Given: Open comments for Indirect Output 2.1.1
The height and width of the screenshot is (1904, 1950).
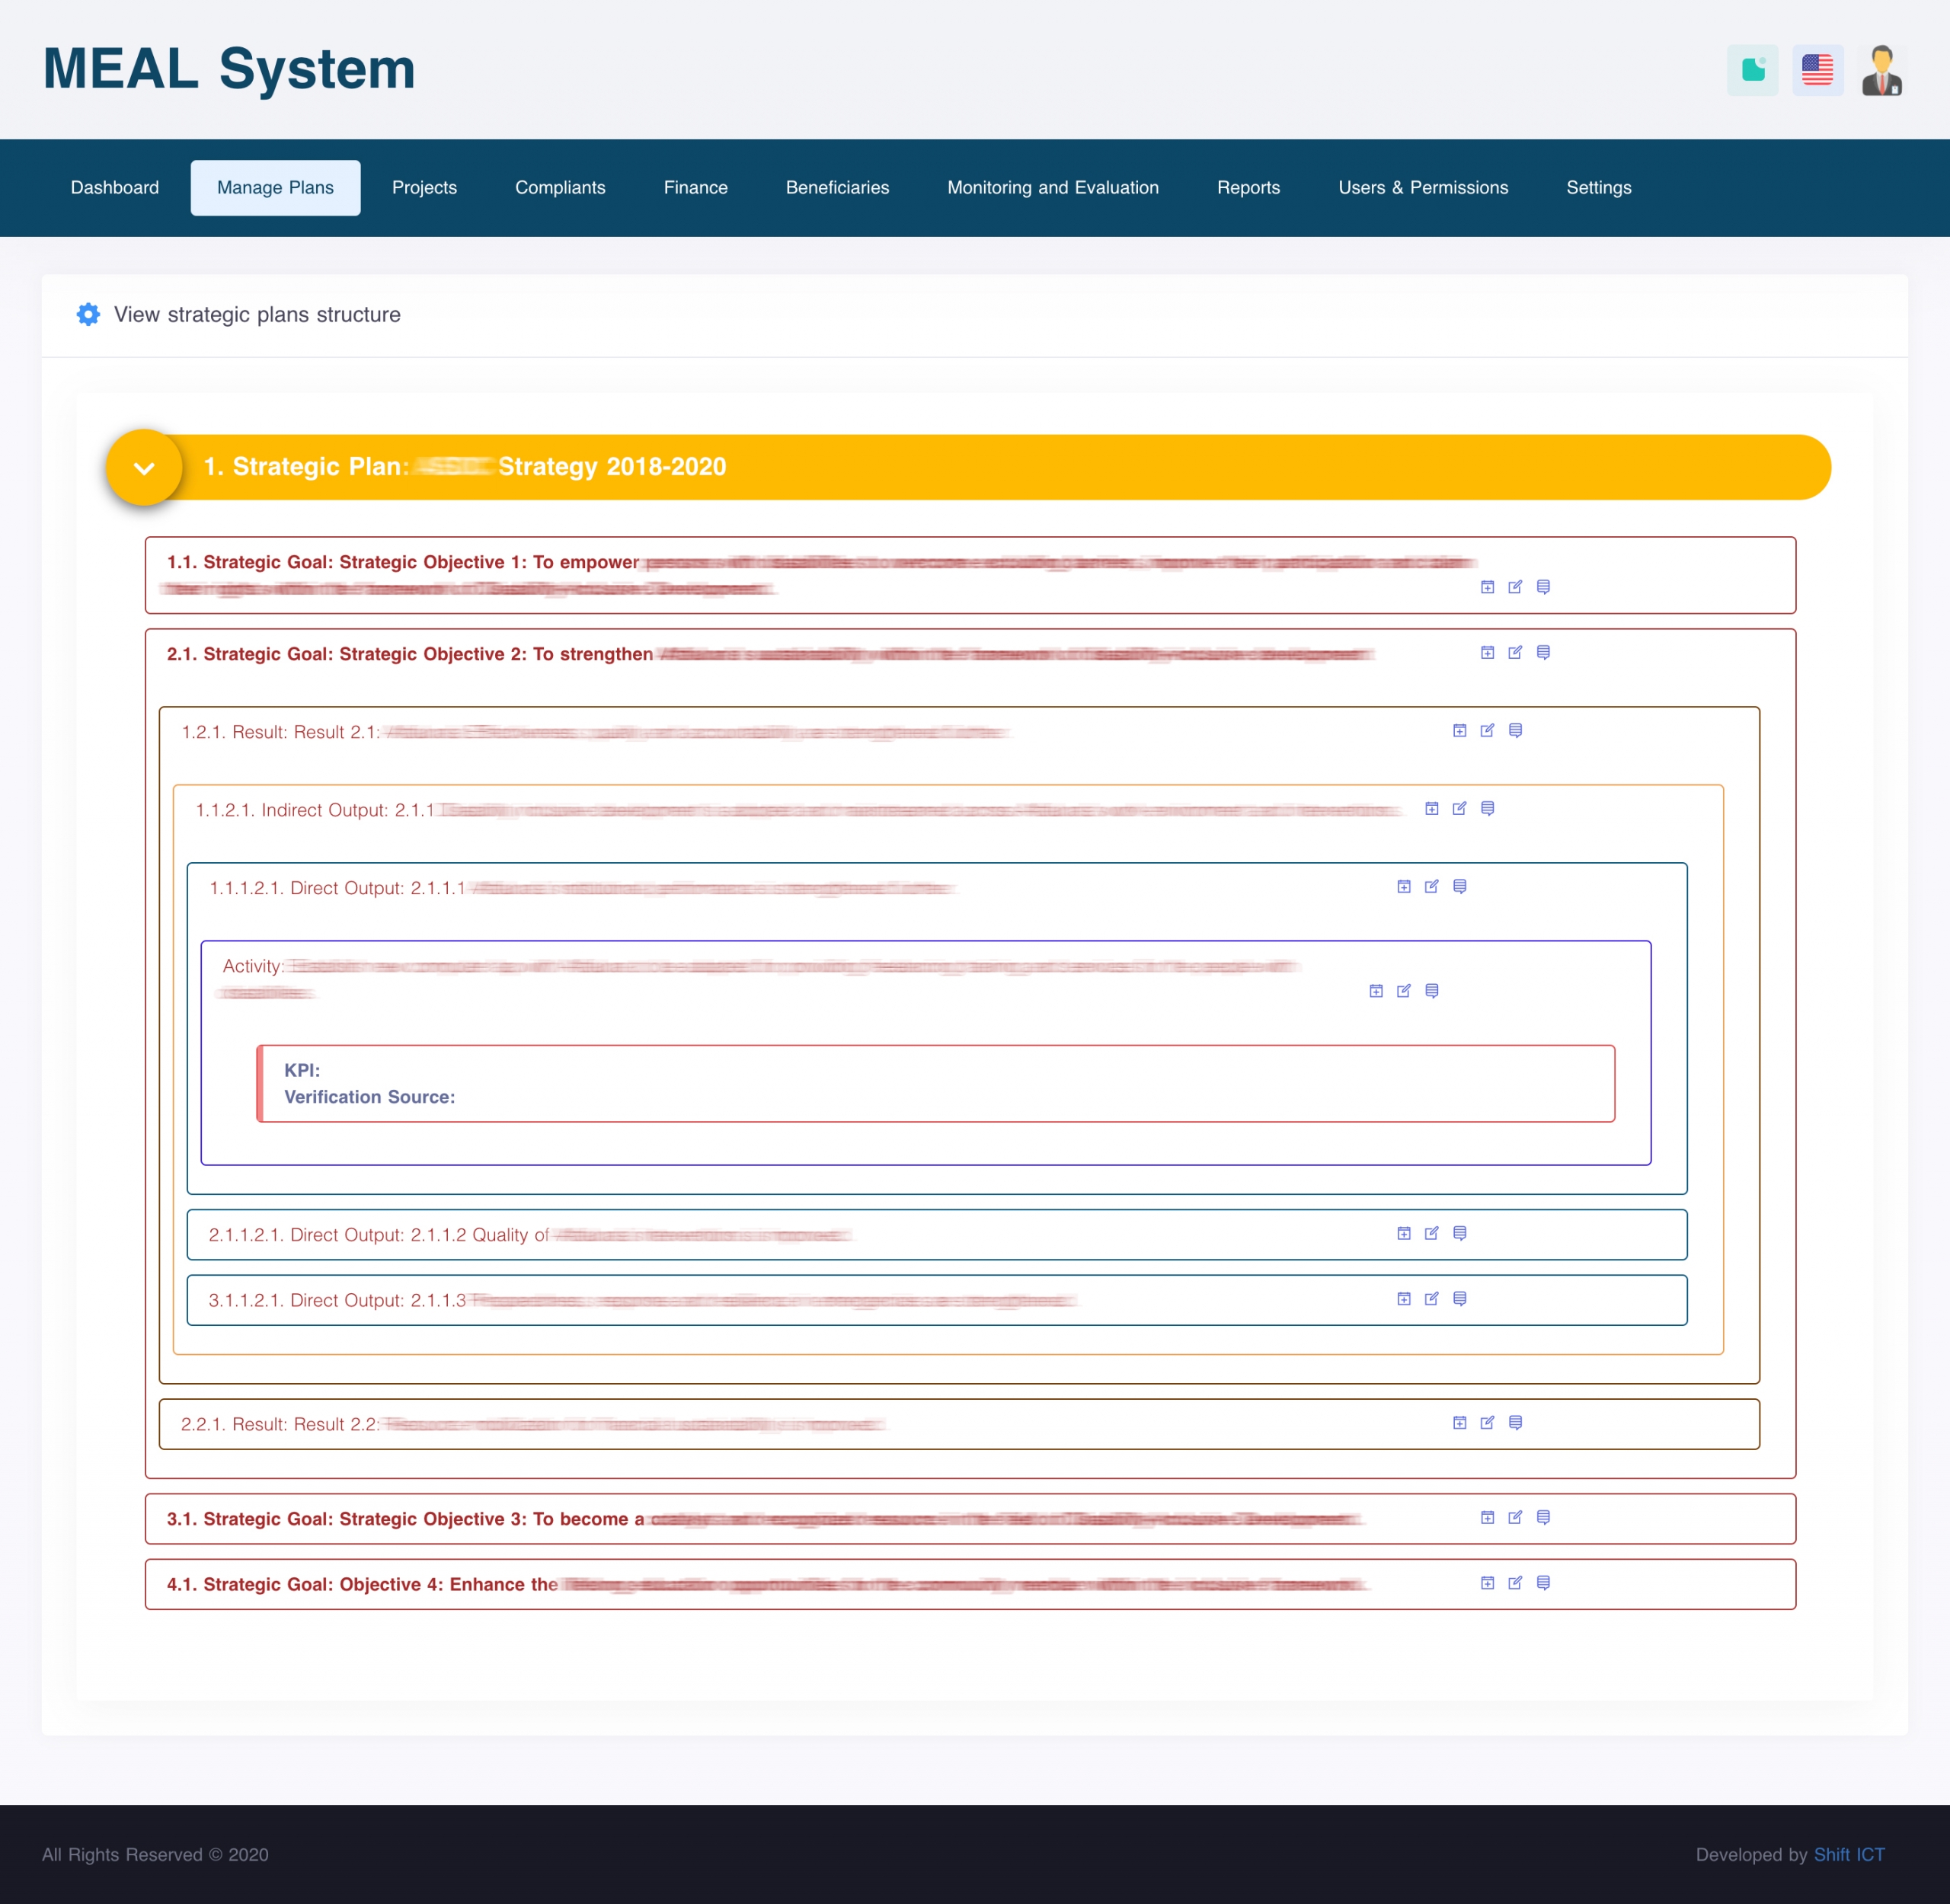Looking at the screenshot, I should (1487, 808).
